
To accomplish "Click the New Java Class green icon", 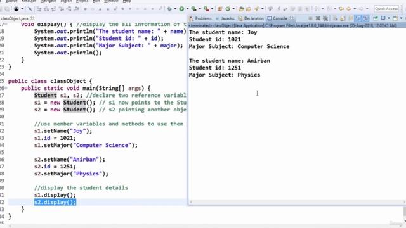I will 228,9.
